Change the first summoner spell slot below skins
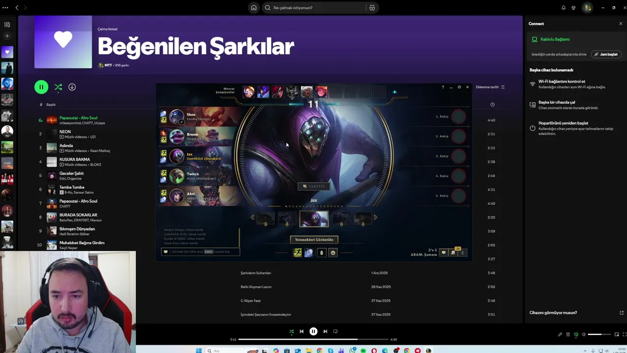Viewport: 627px width, 353px height. pyautogui.click(x=297, y=252)
